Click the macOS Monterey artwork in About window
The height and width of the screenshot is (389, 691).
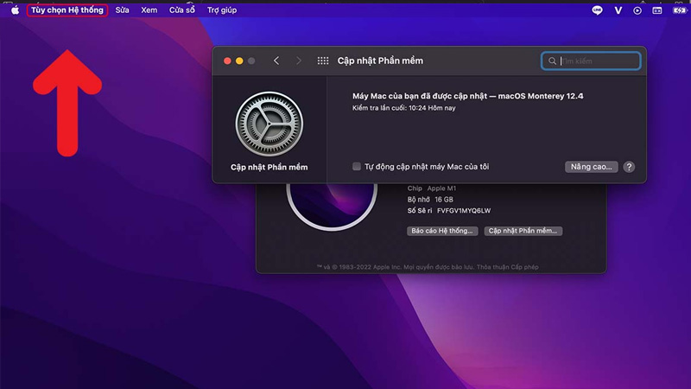tap(332, 207)
